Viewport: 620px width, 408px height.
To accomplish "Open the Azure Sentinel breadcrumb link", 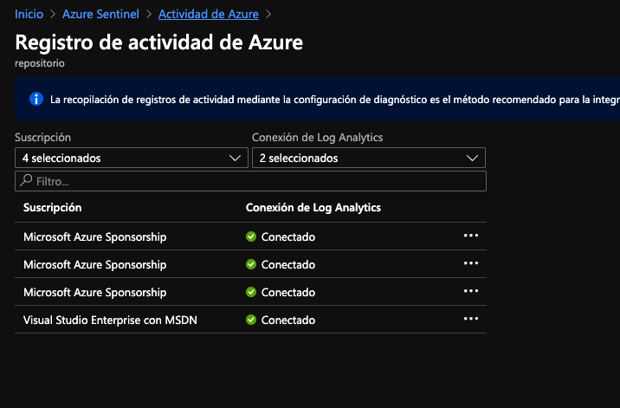I will pos(100,14).
